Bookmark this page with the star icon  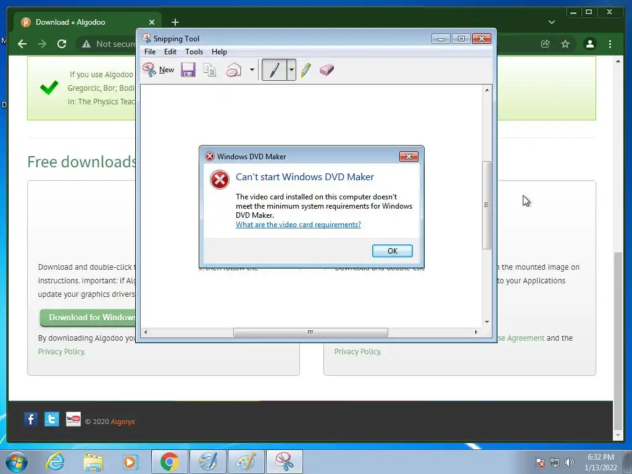click(565, 44)
